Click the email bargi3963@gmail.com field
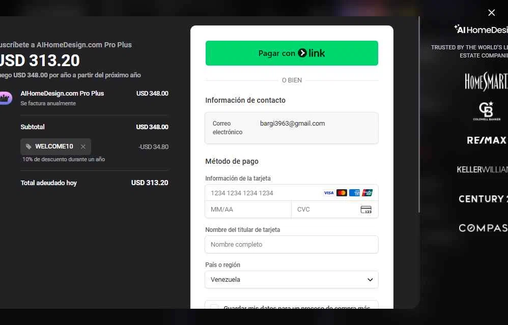This screenshot has height=325, width=508. (x=292, y=128)
